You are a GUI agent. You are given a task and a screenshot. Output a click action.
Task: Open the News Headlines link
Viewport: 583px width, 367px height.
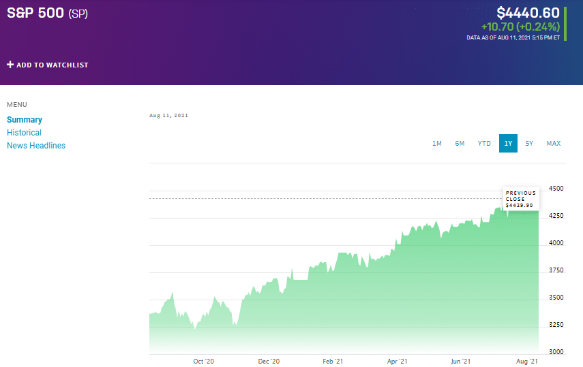36,146
